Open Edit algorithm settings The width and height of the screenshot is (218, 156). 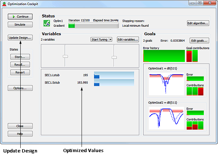coord(198,23)
